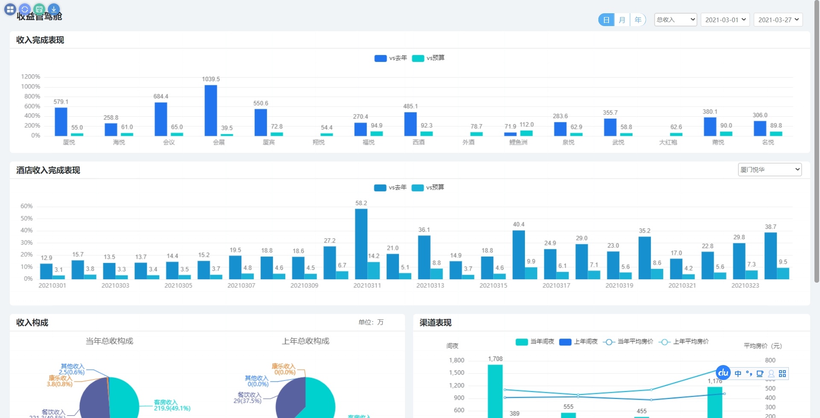The width and height of the screenshot is (820, 418).
Task: Click the 收入完成表现 section title
Action: coord(40,40)
